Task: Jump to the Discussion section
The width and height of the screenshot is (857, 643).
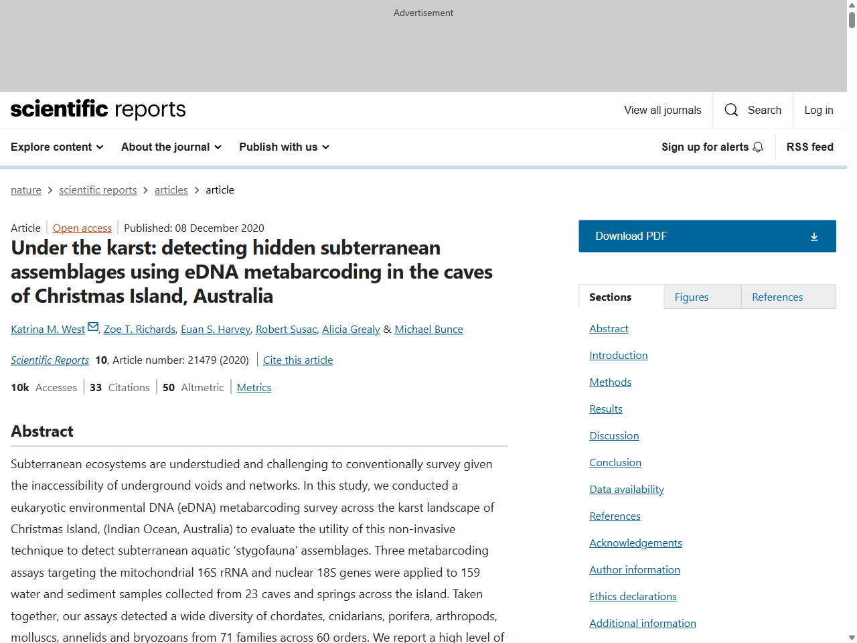Action: pyautogui.click(x=614, y=436)
